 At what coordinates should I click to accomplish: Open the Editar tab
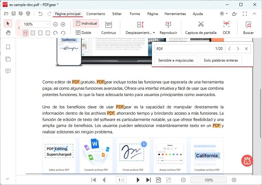pos(117,14)
